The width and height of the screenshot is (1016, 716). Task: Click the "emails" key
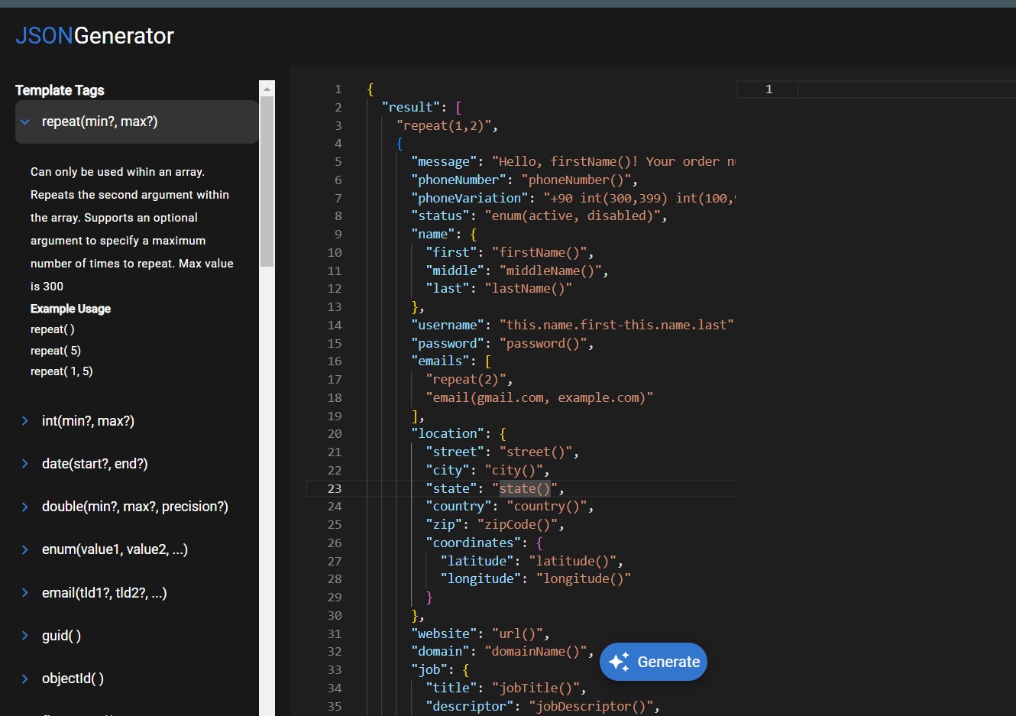coord(441,361)
